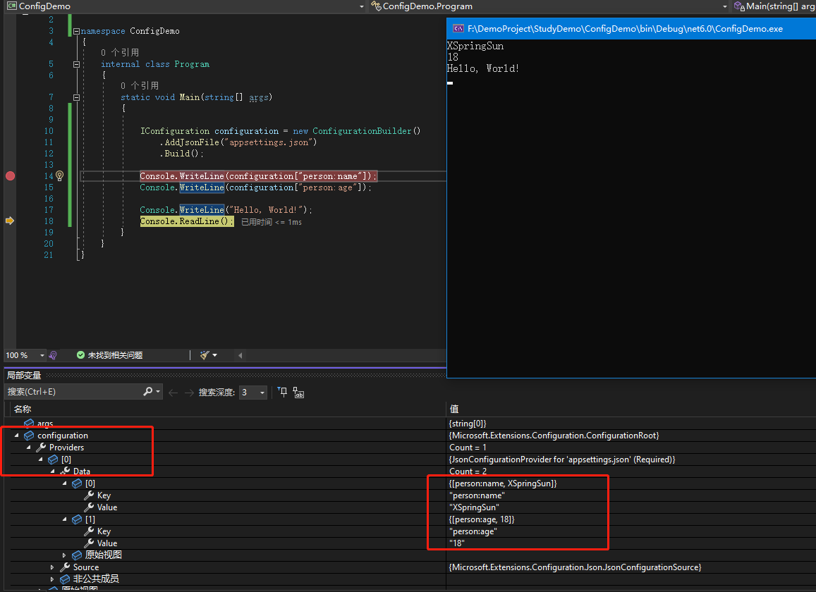
Task: Click the pin icon in locals toolbar
Action: pos(282,393)
